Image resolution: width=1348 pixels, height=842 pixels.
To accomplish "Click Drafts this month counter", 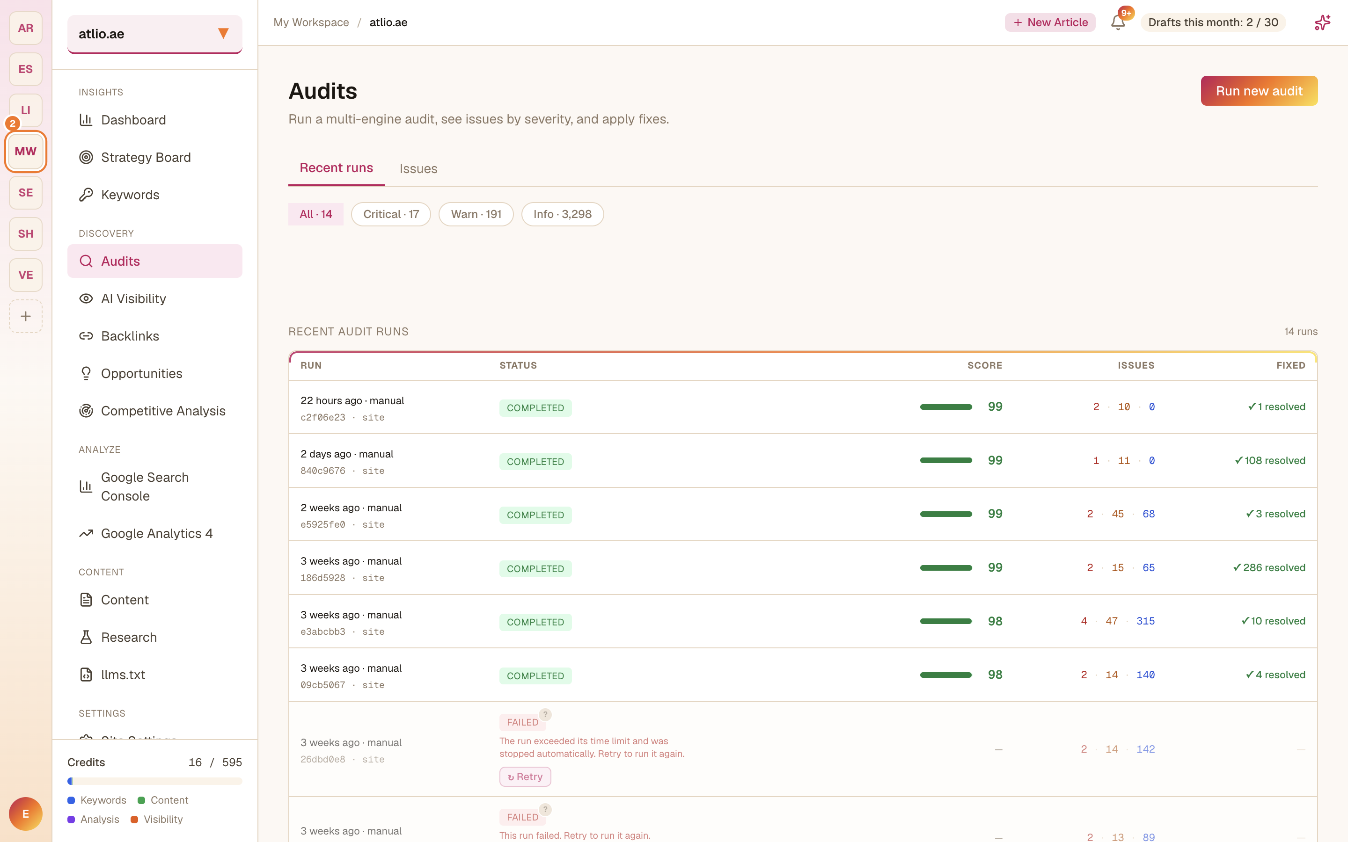I will click(x=1213, y=22).
